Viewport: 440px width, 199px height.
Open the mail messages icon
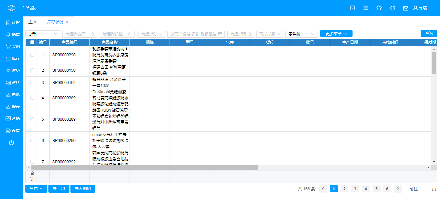406,8
